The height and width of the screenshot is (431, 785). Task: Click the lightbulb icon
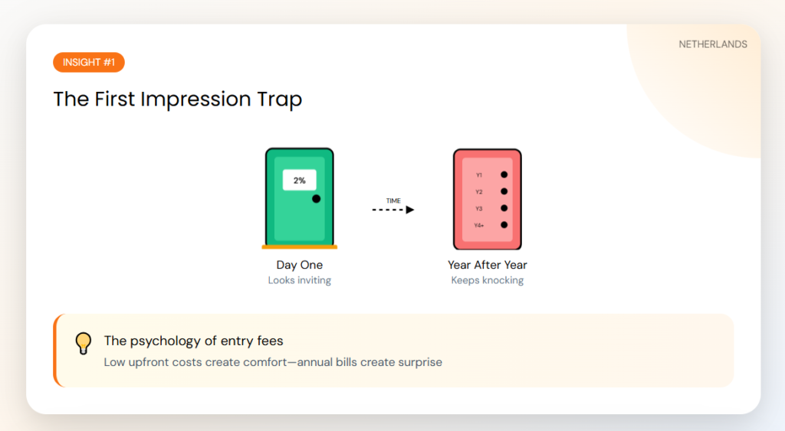pyautogui.click(x=84, y=343)
